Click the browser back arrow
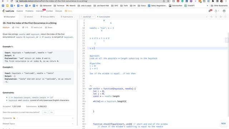Screen dimensions: 229x129 [3, 1]
